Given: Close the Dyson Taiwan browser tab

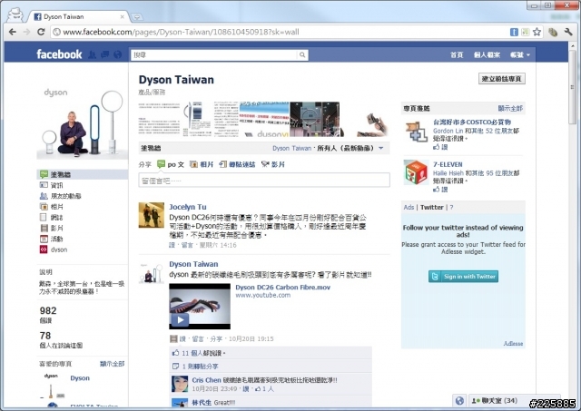Looking at the screenshot, I should tap(123, 16).
